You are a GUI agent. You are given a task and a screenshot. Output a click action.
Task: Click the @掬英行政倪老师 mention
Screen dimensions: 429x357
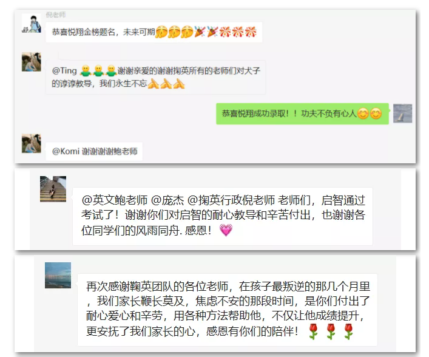point(231,200)
